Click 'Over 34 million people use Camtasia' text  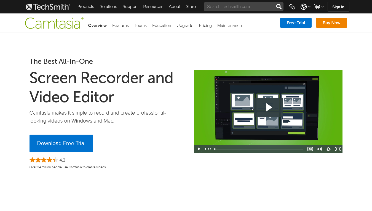68,167
